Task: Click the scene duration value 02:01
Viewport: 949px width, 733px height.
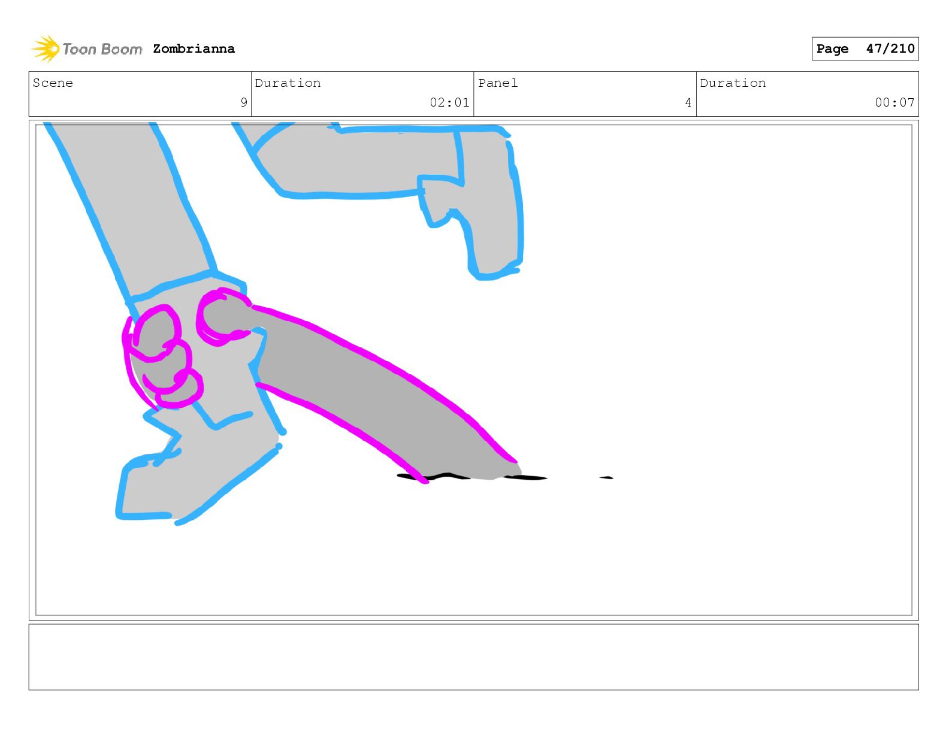Action: 449,102
